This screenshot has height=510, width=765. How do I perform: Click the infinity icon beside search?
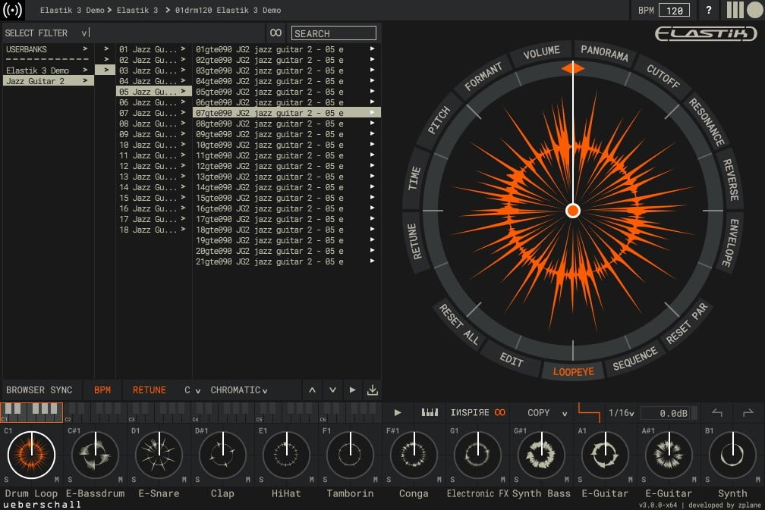(x=275, y=33)
